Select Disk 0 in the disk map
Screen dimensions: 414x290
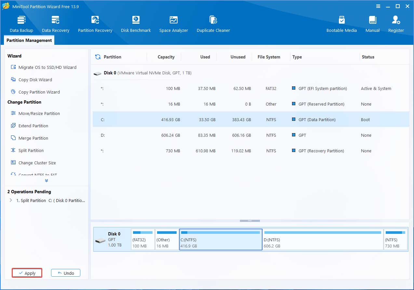pos(112,239)
